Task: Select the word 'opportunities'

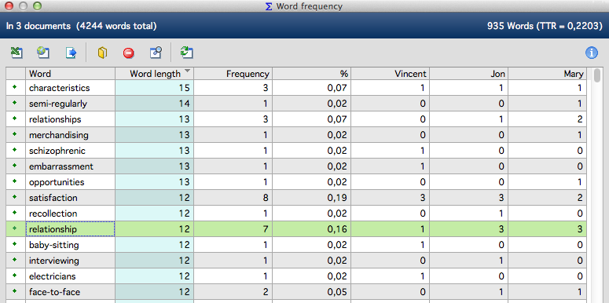Action: click(57, 182)
